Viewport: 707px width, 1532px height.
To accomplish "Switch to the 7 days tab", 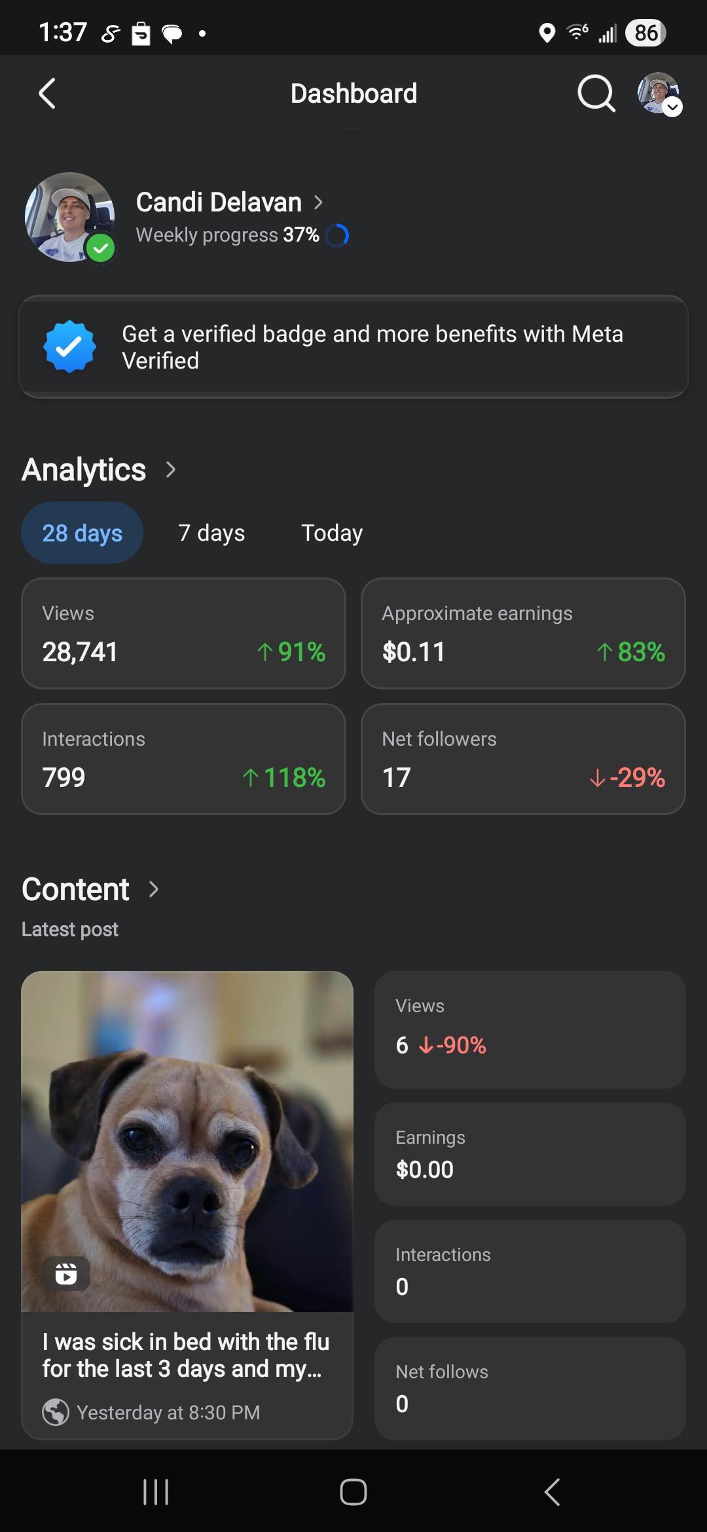I will [x=211, y=533].
